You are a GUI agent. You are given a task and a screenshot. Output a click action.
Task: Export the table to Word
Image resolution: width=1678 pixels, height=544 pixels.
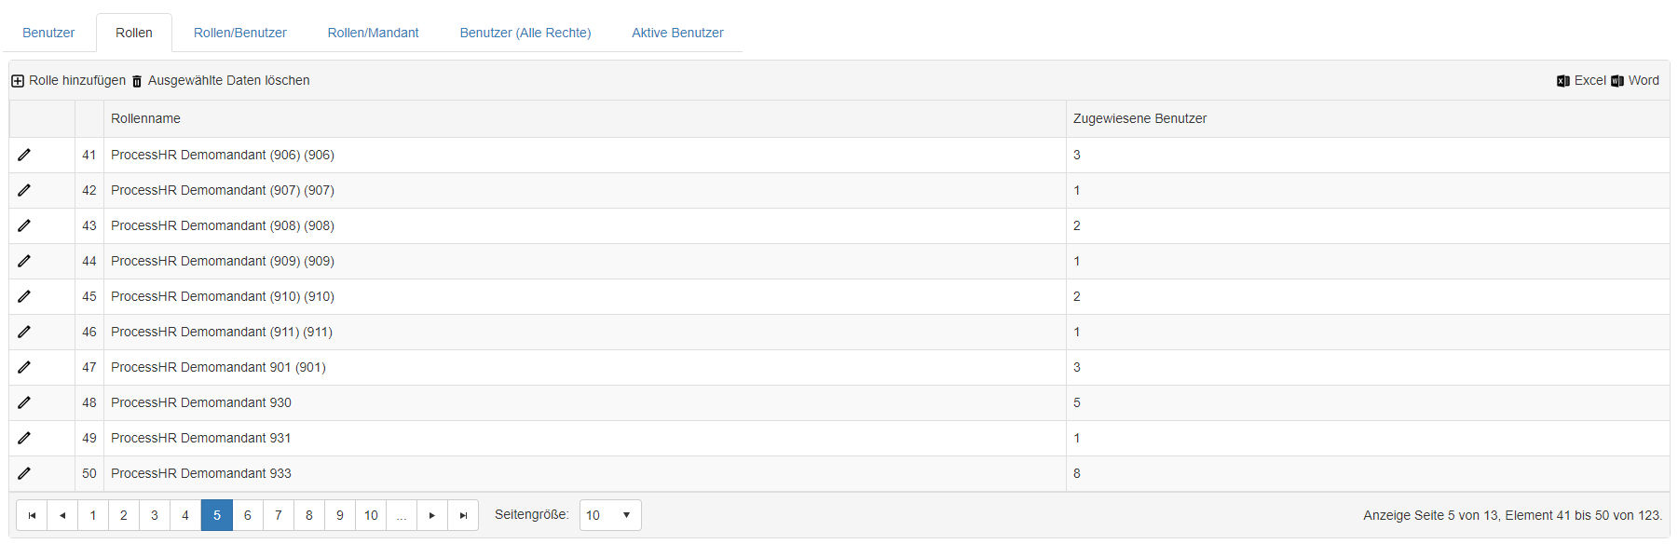tap(1635, 81)
